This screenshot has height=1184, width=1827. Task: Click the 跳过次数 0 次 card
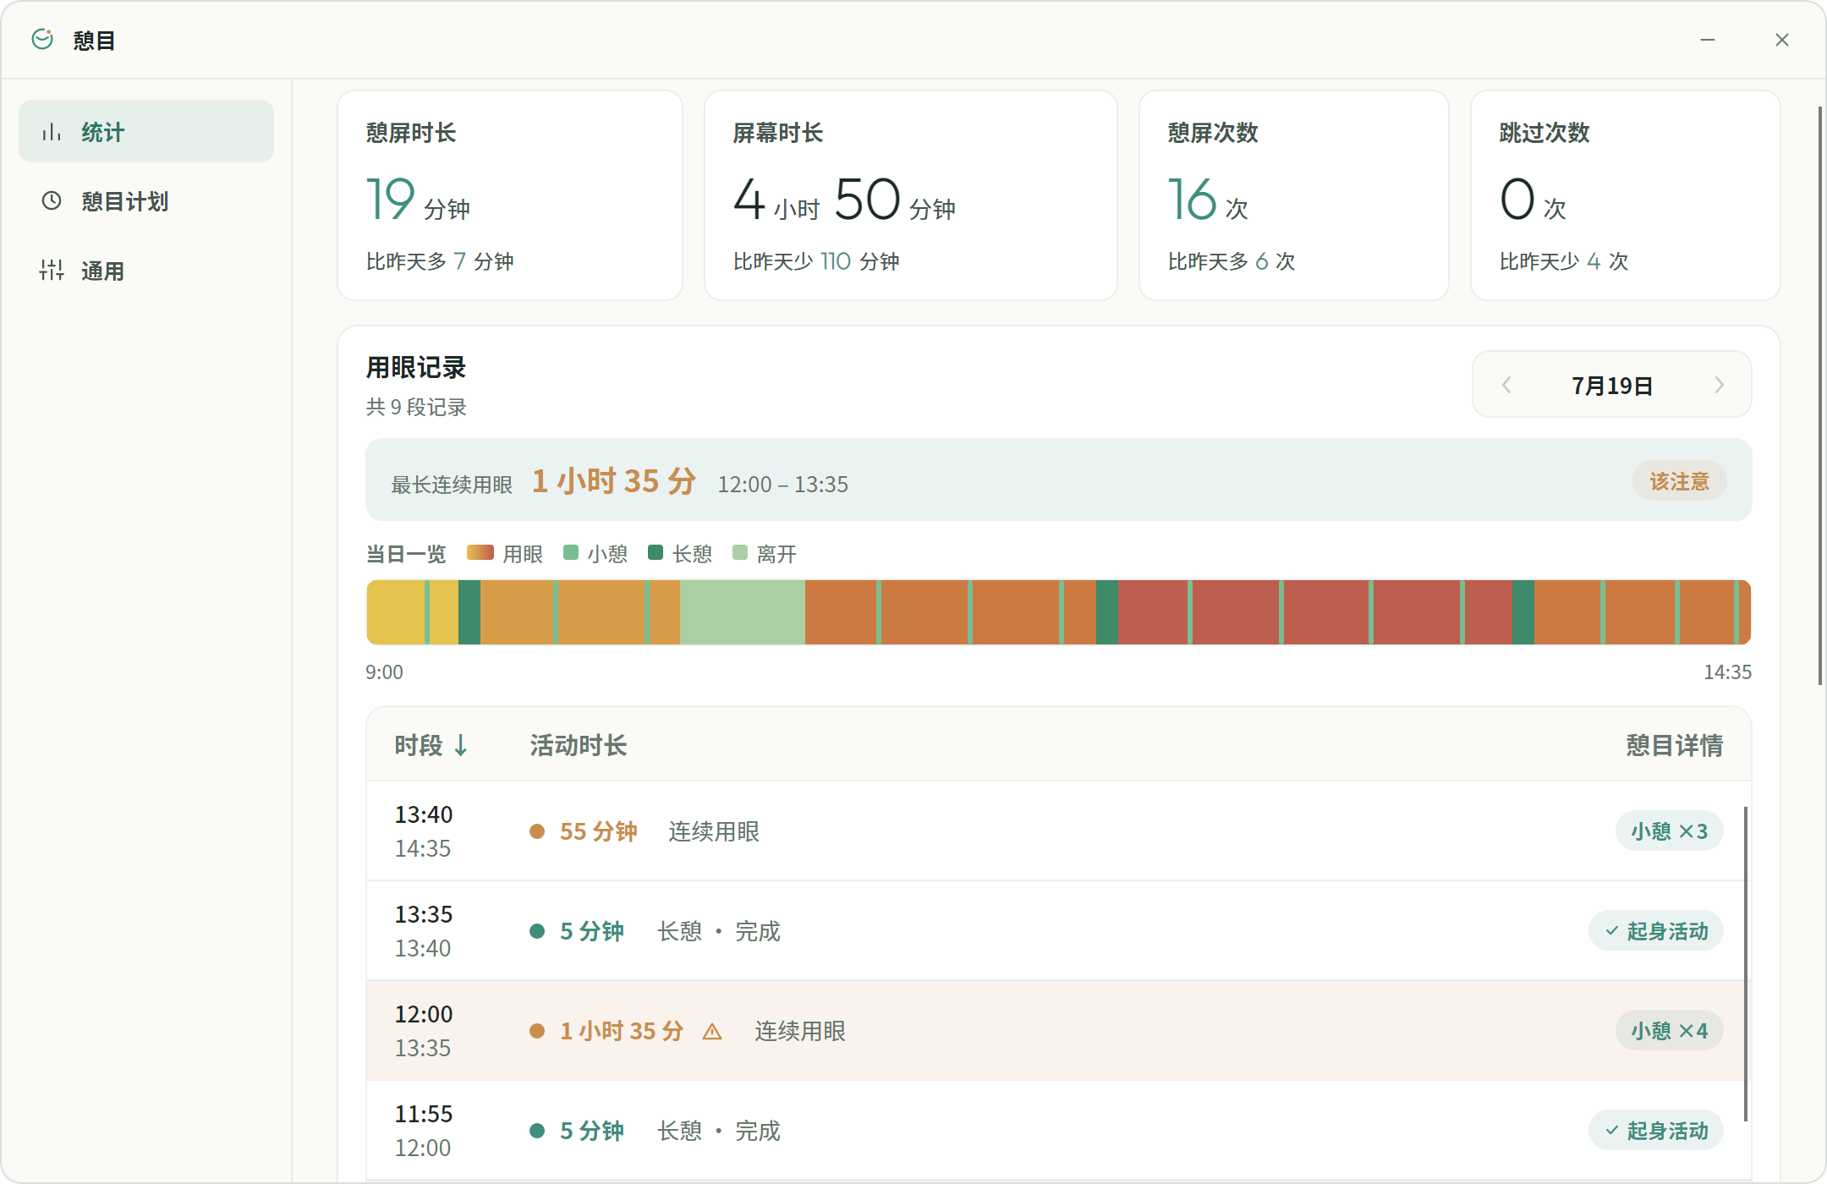(1626, 195)
